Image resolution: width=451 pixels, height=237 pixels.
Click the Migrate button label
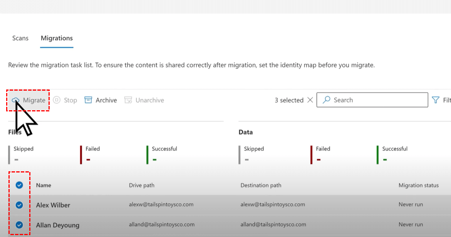(34, 100)
